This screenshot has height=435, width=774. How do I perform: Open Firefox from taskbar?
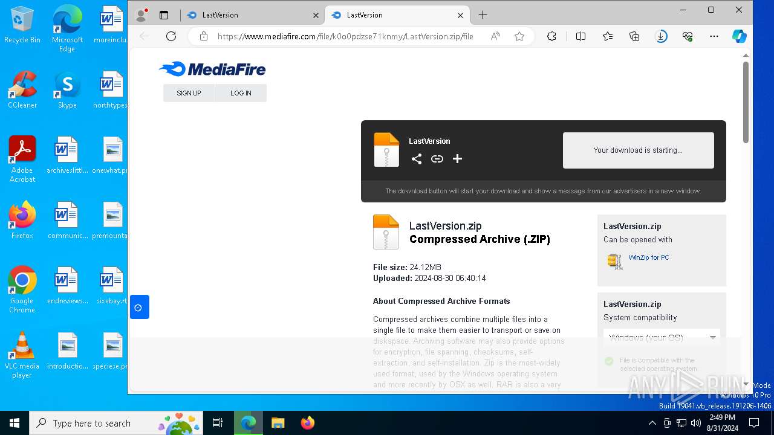click(x=307, y=423)
